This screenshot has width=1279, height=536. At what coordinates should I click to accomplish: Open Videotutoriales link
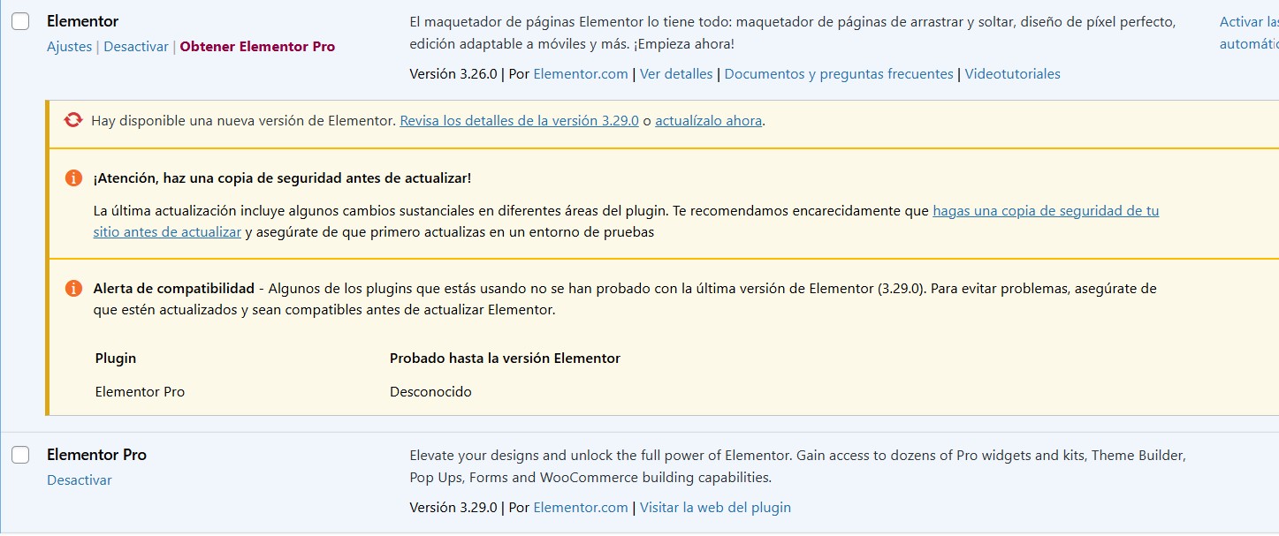[x=1013, y=74]
